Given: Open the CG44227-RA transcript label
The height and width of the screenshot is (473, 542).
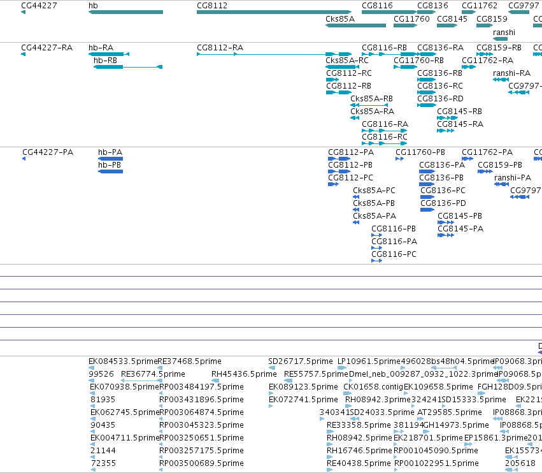Looking at the screenshot, I should 46,48.
